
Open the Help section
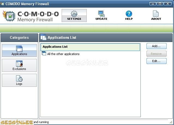point(129,15)
